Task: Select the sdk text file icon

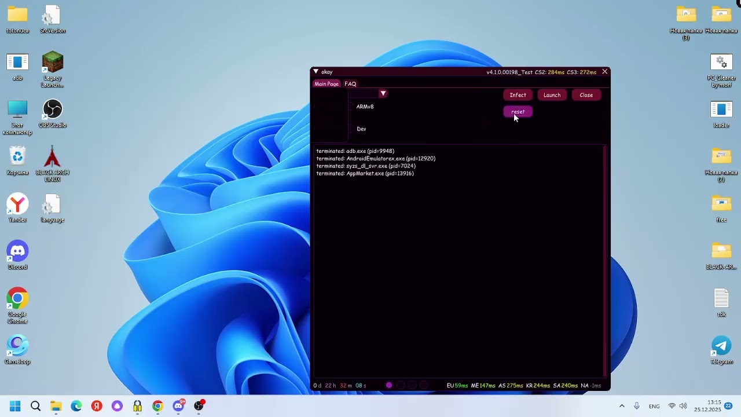Action: pos(721,303)
